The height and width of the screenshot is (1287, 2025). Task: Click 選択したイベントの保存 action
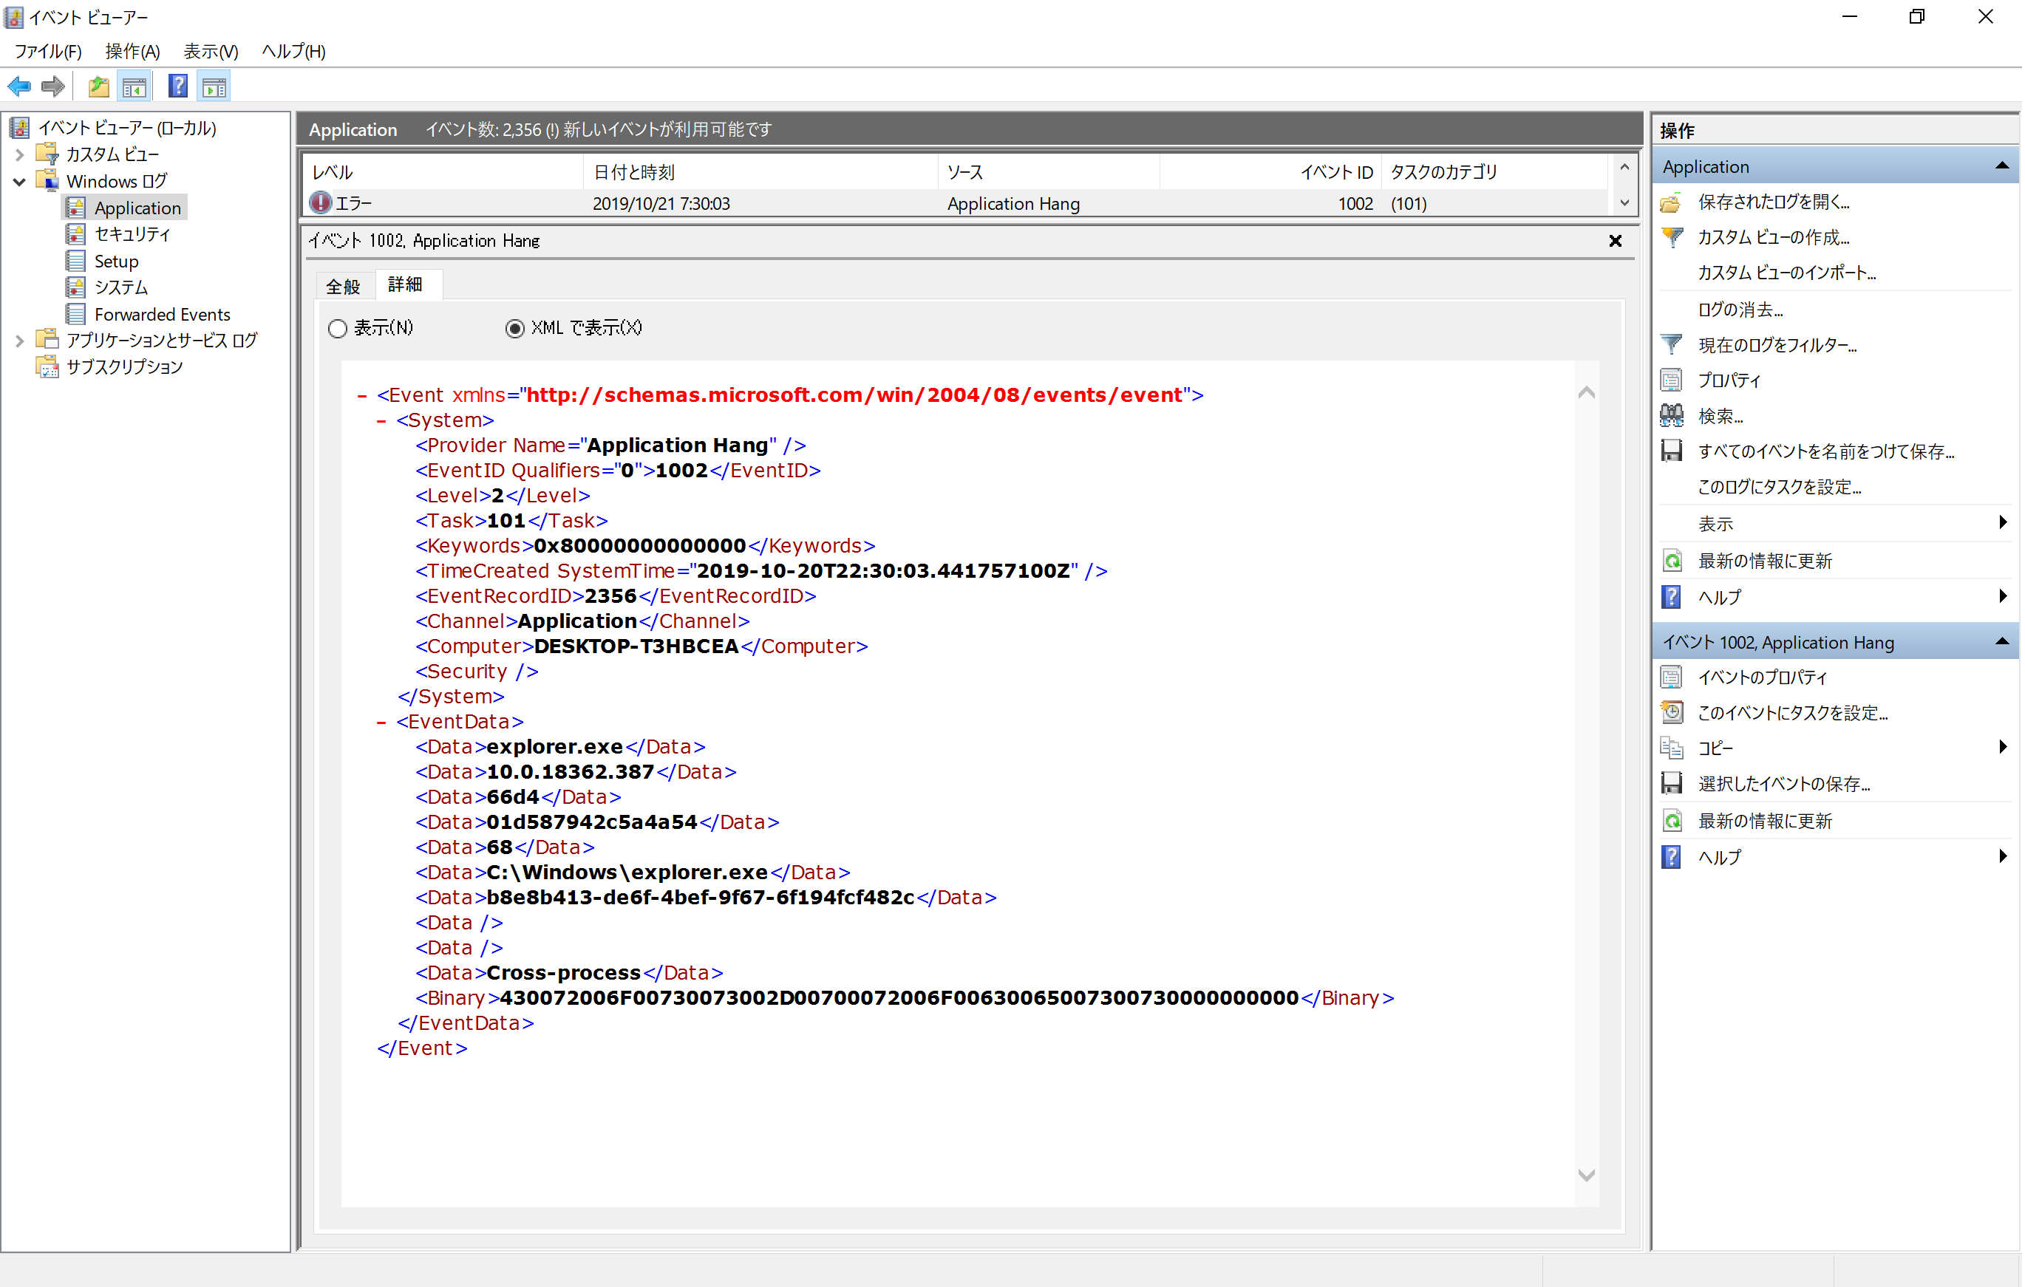[1783, 785]
